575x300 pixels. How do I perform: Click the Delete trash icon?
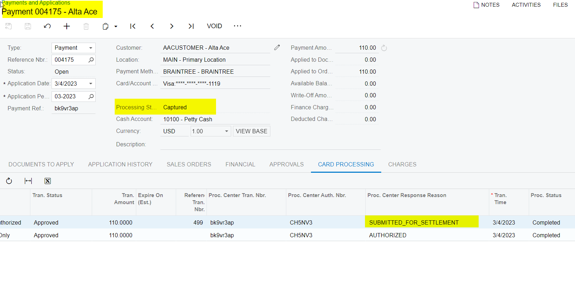86,26
